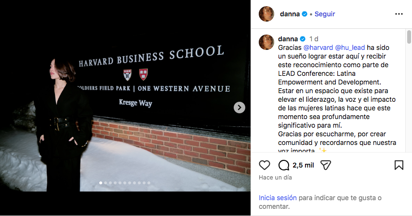Viewport: 412px width, 216px height.
Task: Save the post with bookmark icon
Action: coord(399,165)
